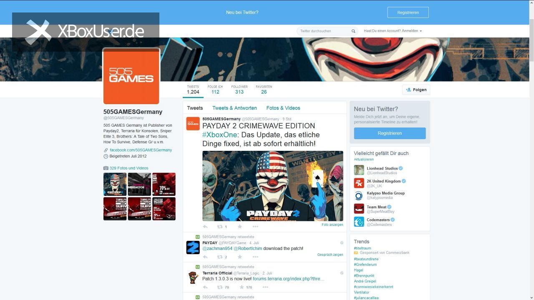The height and width of the screenshot is (300, 534).
Task: Open the #beateundirene trend
Action: click(366, 259)
